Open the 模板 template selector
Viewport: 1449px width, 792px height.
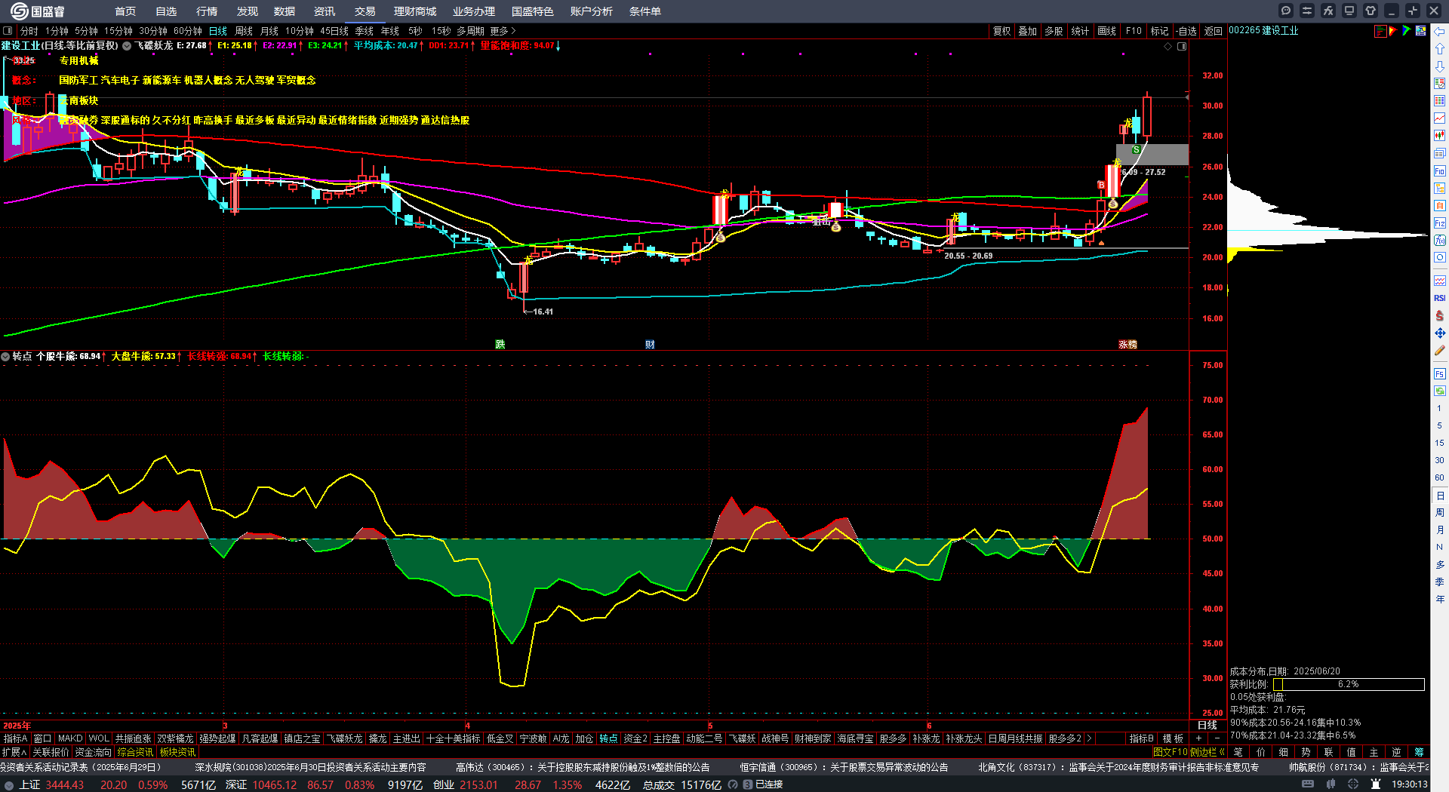click(x=1173, y=738)
